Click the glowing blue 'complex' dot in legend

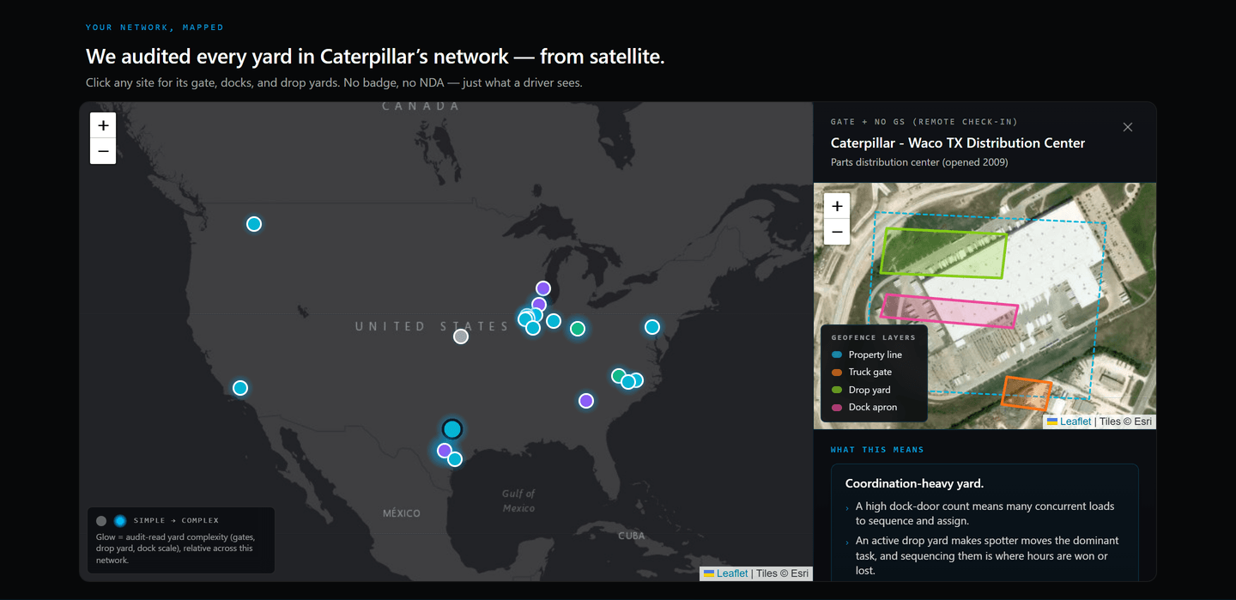coord(120,521)
